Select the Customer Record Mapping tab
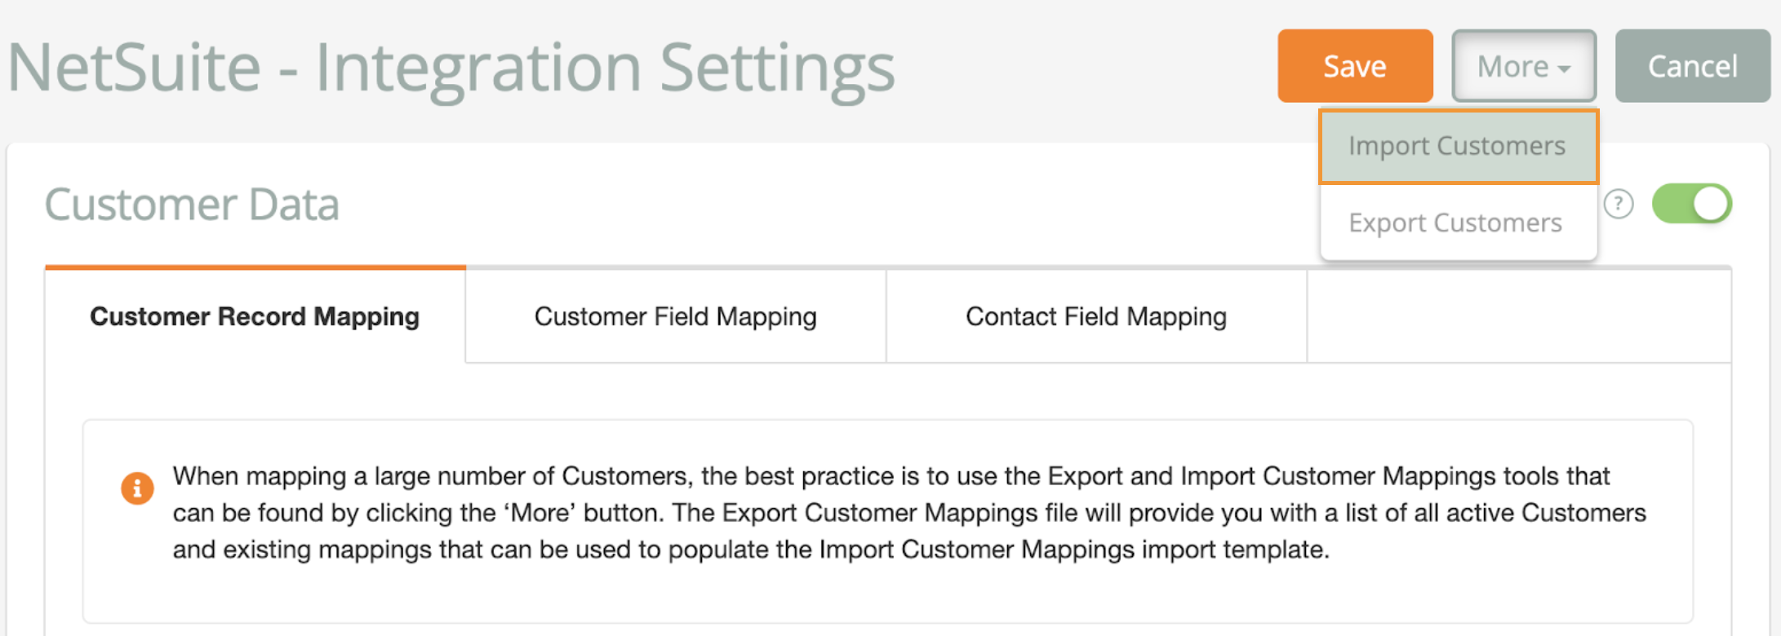The height and width of the screenshot is (636, 1781). click(x=255, y=316)
